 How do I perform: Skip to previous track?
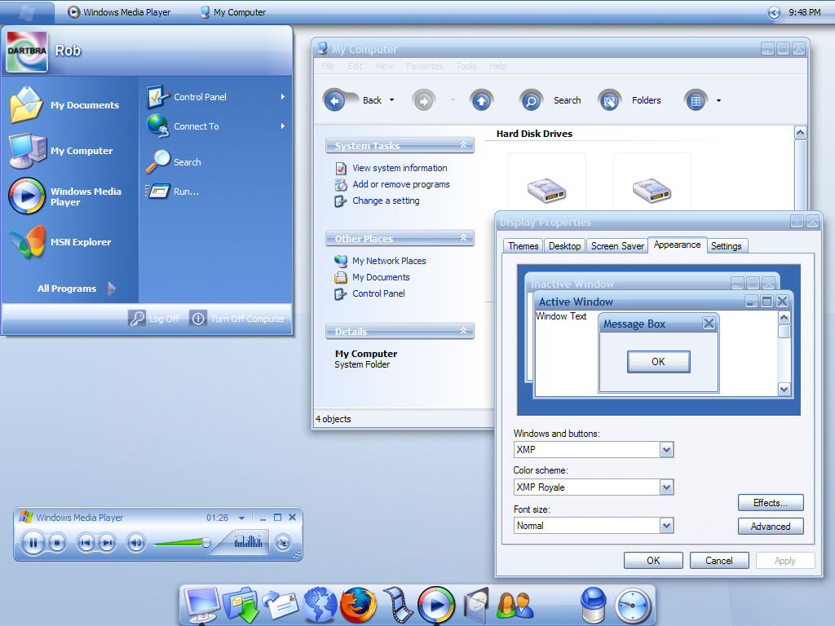coord(86,543)
